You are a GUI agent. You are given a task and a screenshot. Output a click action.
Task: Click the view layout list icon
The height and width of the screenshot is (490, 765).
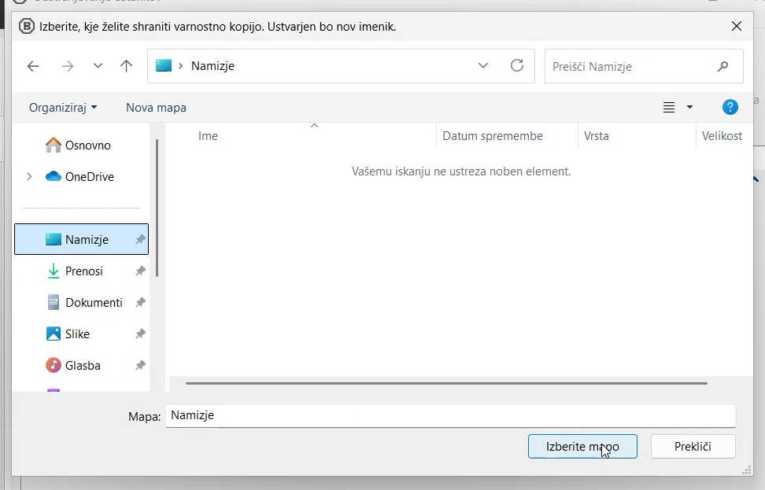(x=669, y=108)
